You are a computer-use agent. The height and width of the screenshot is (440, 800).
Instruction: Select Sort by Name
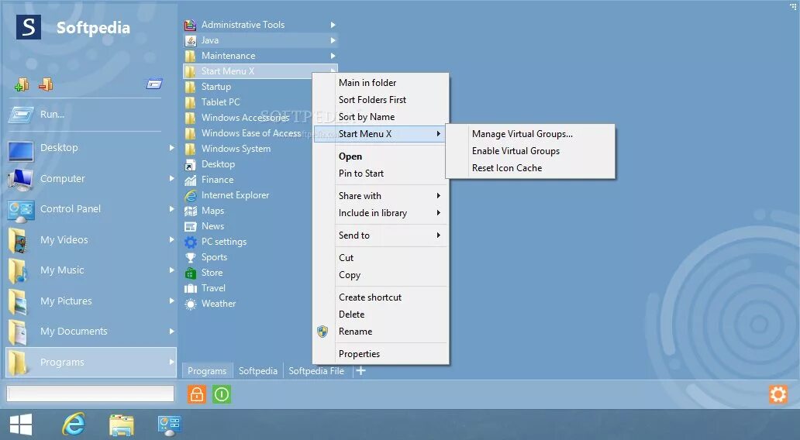click(x=381, y=117)
